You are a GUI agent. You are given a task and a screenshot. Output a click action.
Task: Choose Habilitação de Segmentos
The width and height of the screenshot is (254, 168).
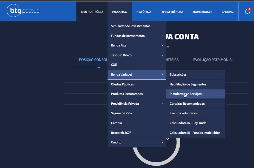point(195,84)
